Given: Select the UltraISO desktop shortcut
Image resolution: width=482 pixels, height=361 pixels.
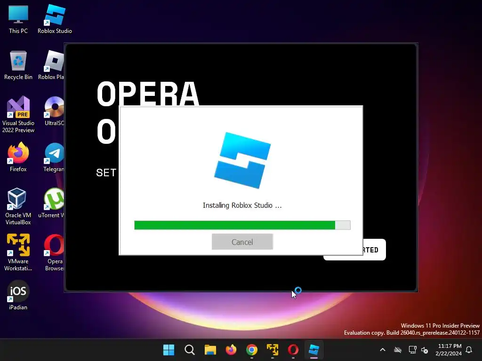Looking at the screenshot, I should (x=54, y=111).
